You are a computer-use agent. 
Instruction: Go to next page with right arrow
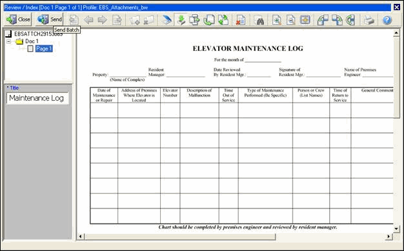[x=102, y=20]
